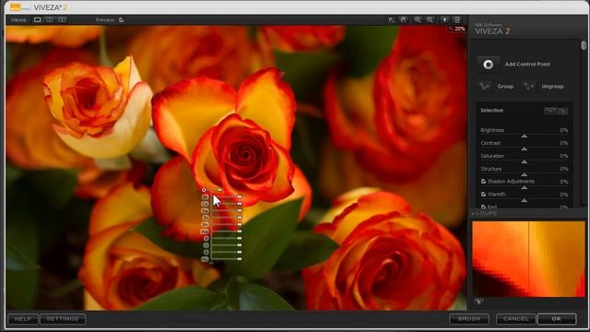Screen dimensions: 590x332
Task: Select single image view icon
Action: click(37, 19)
